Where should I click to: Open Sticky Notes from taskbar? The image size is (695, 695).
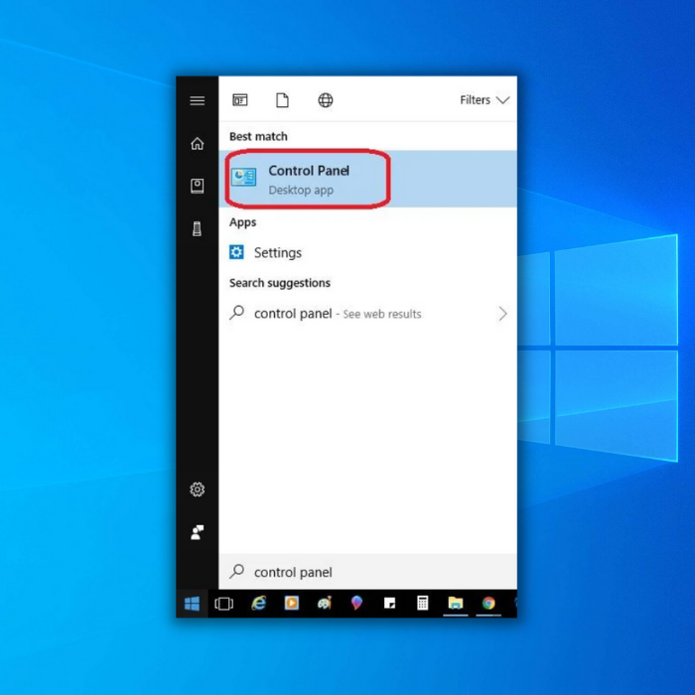click(389, 604)
